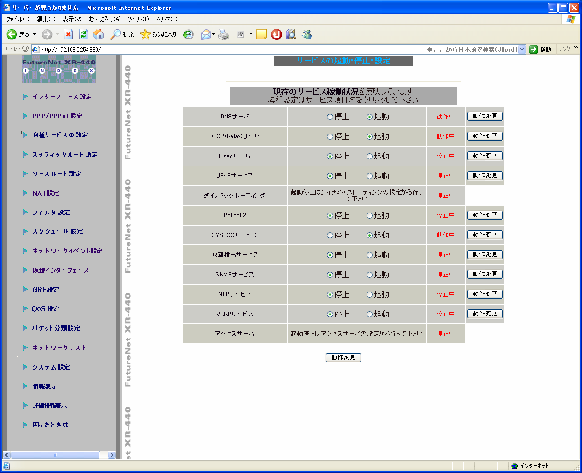
Task: Click the Stop loading icon
Action: (x=69, y=34)
